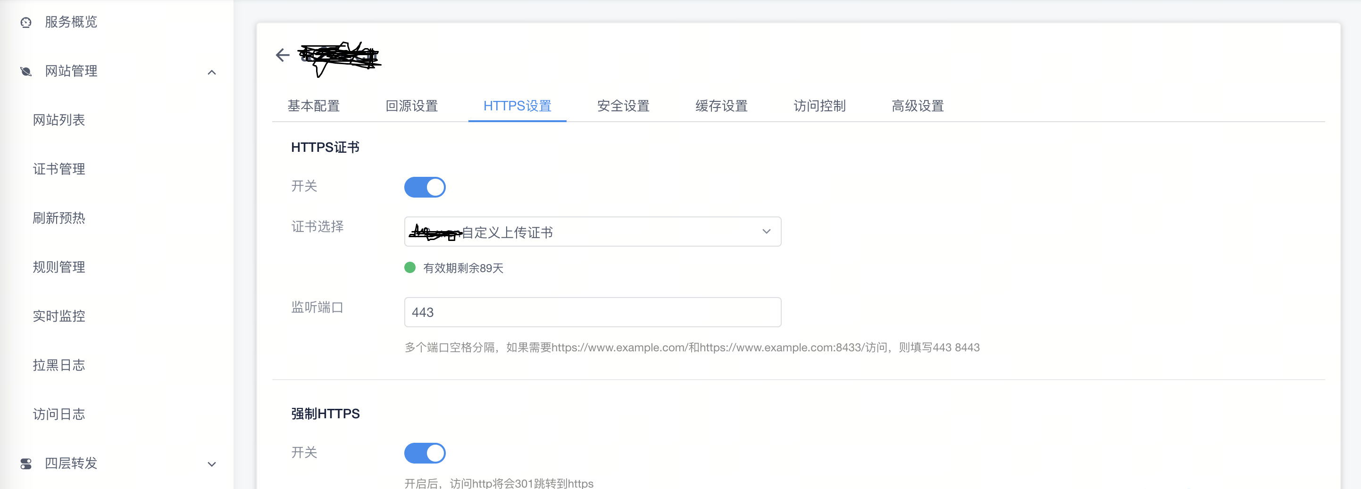Click inside the 监听端口 443 input field
Image resolution: width=1361 pixels, height=489 pixels.
pyautogui.click(x=592, y=312)
